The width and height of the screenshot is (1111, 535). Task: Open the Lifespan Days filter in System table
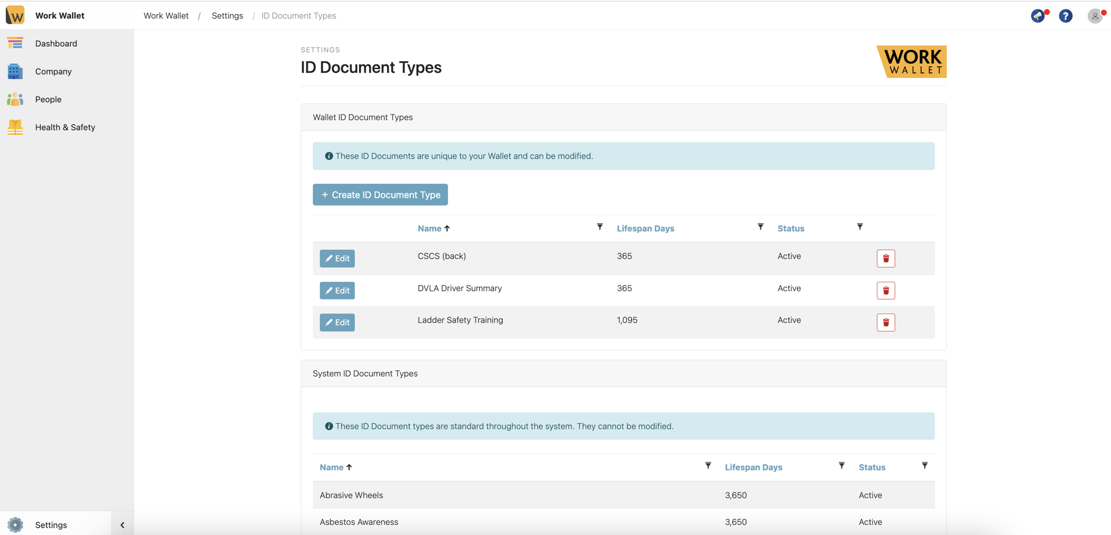841,465
